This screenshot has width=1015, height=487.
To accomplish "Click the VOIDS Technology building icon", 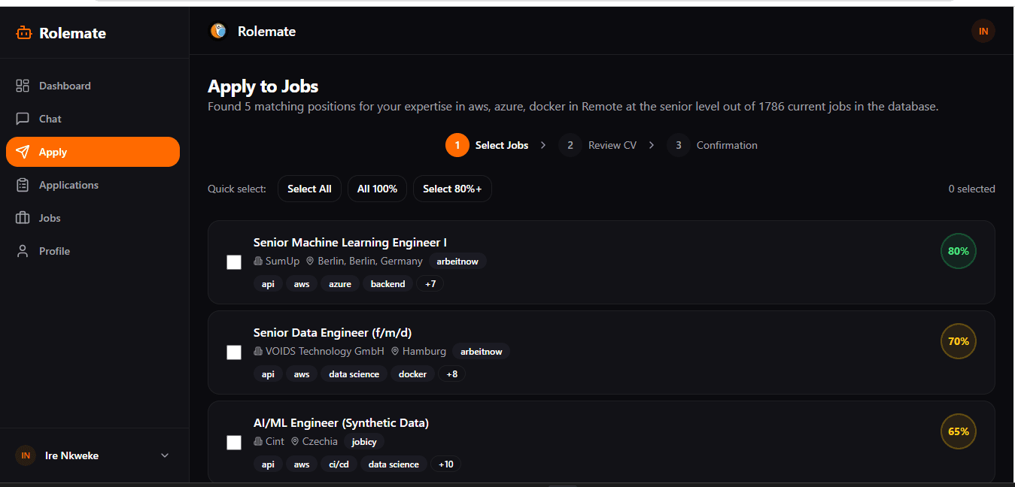I will tap(258, 352).
